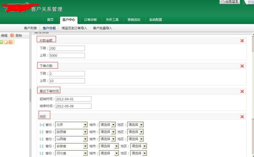Click the 付款金额 下限 field containing 200
Viewport: 254px width, 157px height.
67,48
